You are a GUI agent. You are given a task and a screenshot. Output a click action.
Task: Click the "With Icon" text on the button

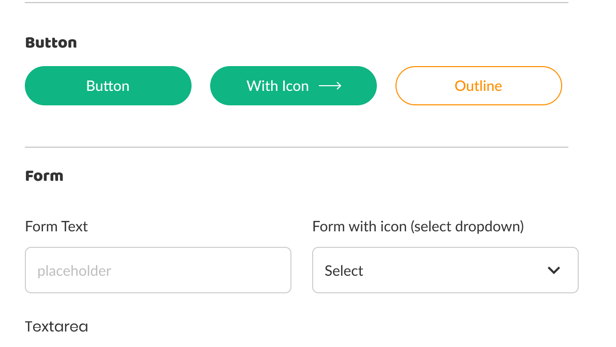point(277,86)
